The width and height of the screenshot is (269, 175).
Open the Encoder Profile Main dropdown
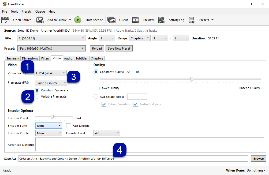(49, 133)
